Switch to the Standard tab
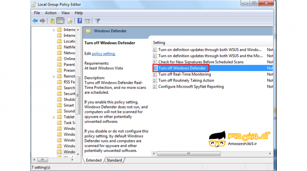This screenshot has width=307, height=171. (114, 160)
